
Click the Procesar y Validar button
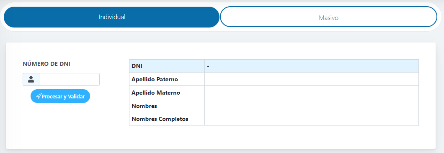click(60, 96)
